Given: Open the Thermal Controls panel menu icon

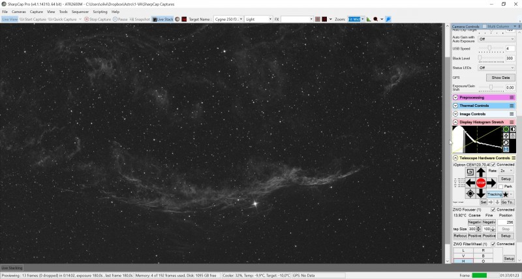Looking at the screenshot, I should point(512,106).
